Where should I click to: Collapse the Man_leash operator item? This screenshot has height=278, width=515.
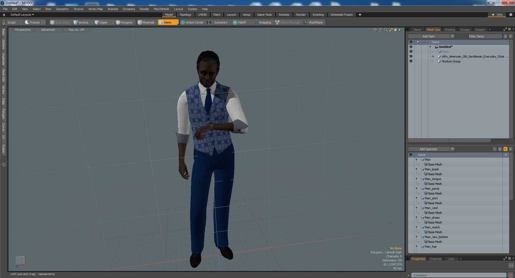[x=417, y=169]
